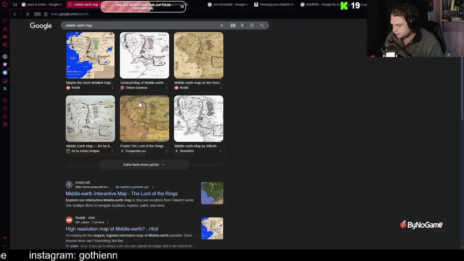Open the Art by Ashley Bridges map image
464x261 pixels.
point(90,119)
